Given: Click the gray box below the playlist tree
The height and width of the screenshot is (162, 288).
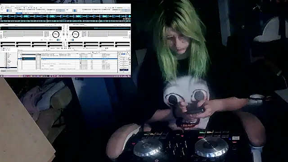Looking at the screenshot, I should tap(9, 71).
